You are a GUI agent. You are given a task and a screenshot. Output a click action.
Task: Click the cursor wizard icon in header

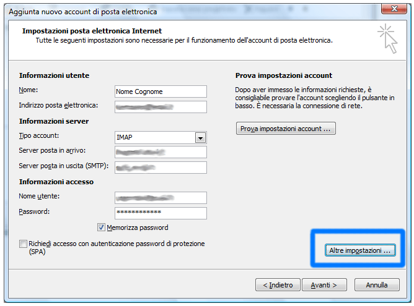tap(388, 39)
